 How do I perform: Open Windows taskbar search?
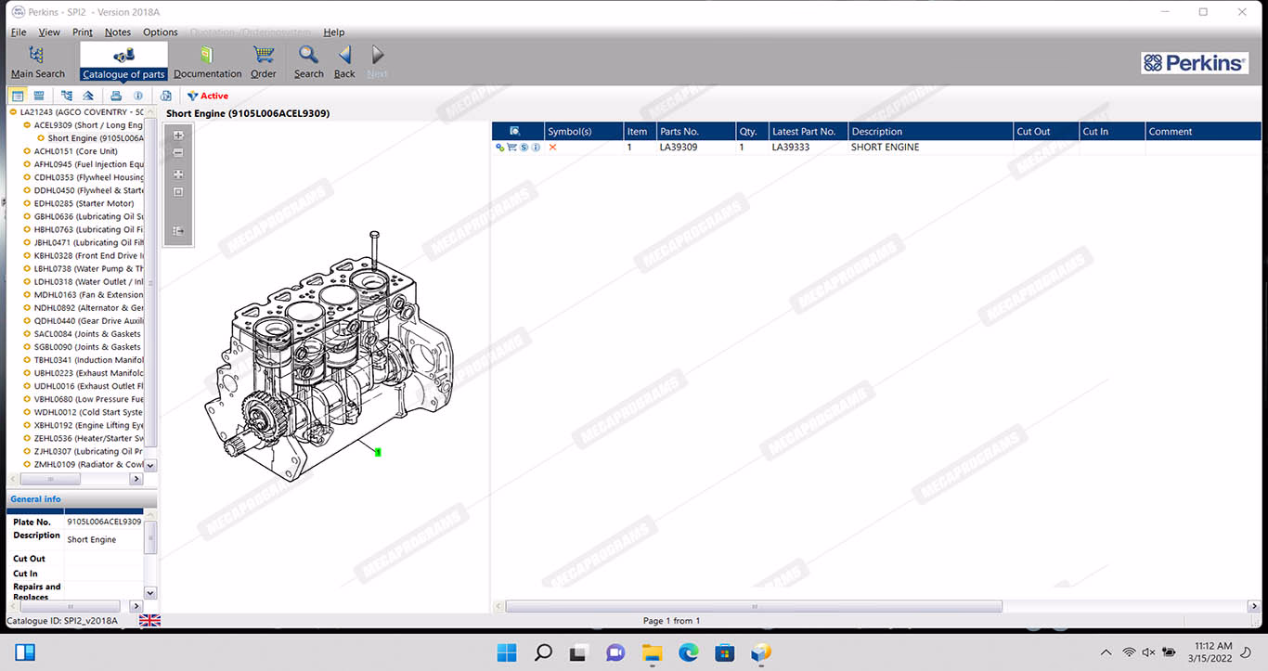click(x=544, y=652)
